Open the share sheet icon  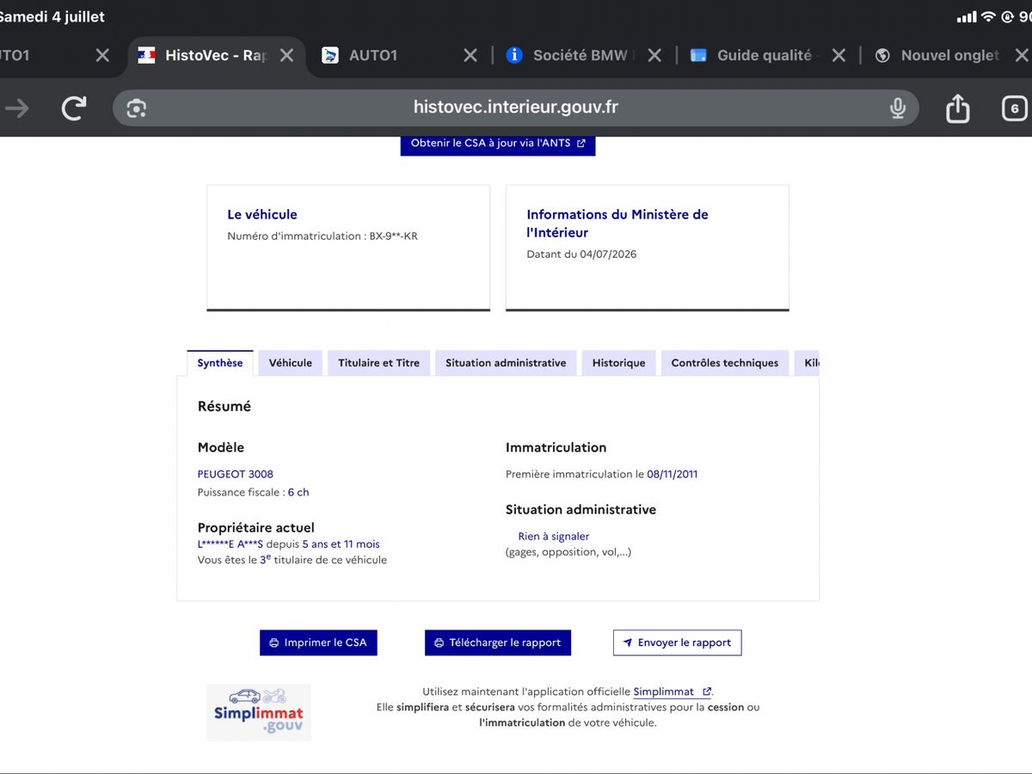(957, 107)
